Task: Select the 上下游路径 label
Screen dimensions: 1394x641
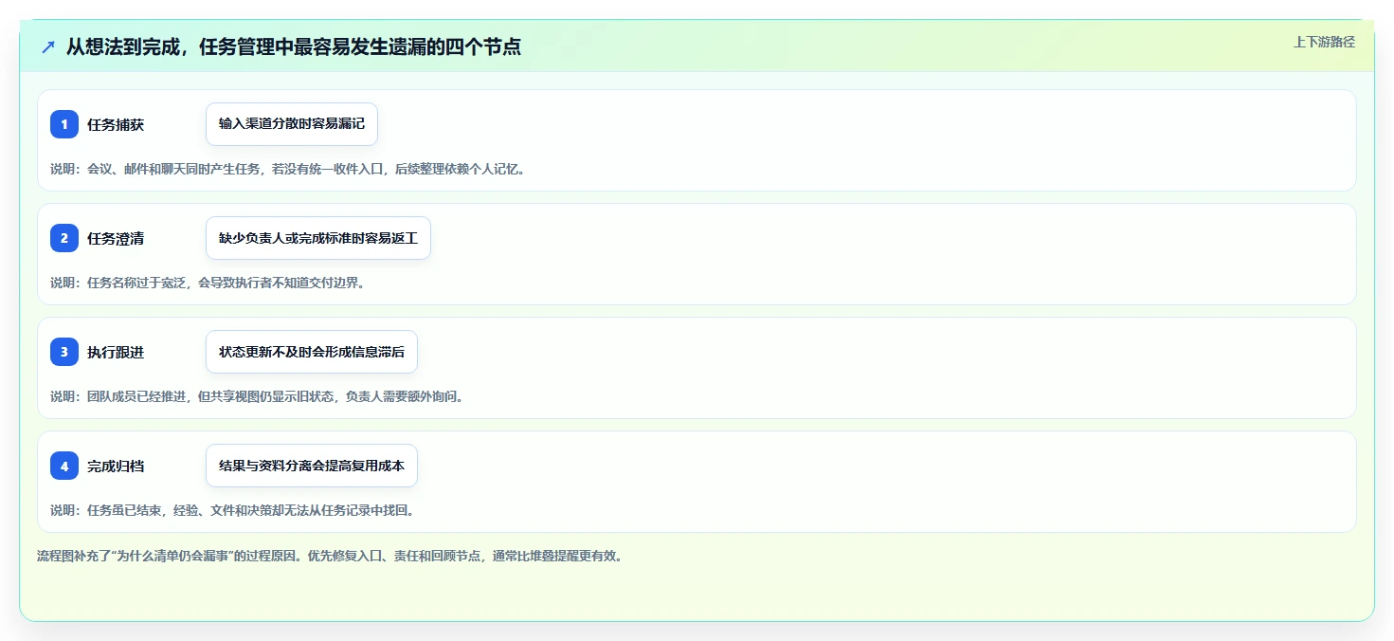Action: click(1325, 42)
